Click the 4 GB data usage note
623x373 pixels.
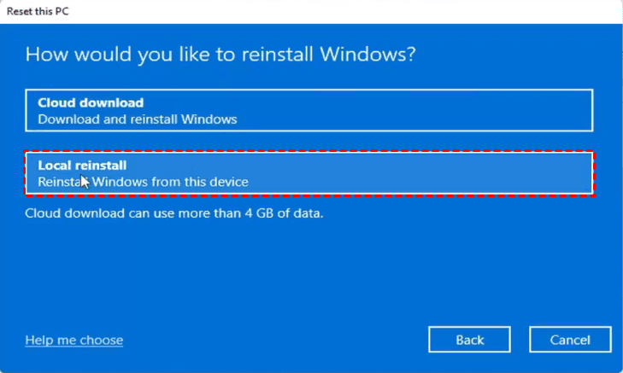point(174,212)
